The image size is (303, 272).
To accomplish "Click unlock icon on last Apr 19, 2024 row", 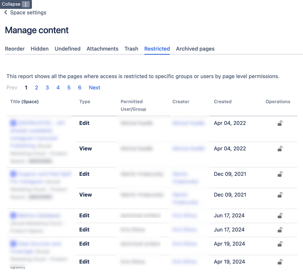I will point(280,262).
